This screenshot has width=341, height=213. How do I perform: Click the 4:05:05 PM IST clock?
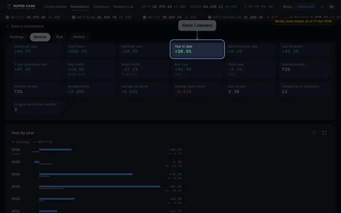259,7
